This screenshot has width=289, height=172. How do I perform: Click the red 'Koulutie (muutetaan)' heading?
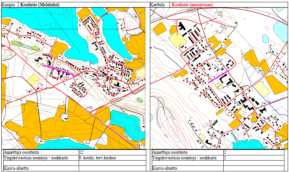coord(192,5)
